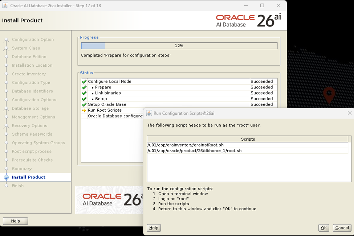Click Help button in main installer window
The width and height of the screenshot is (354, 236).
click(x=15, y=221)
